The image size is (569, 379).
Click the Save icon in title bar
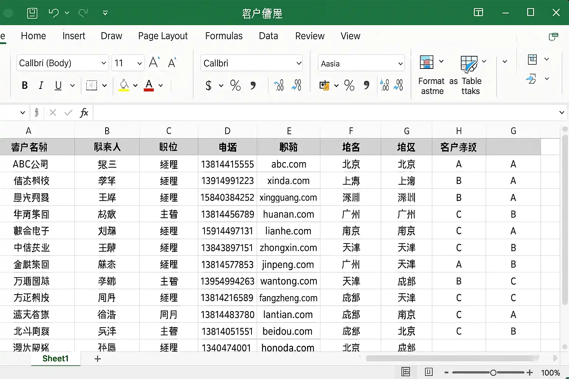pyautogui.click(x=32, y=13)
